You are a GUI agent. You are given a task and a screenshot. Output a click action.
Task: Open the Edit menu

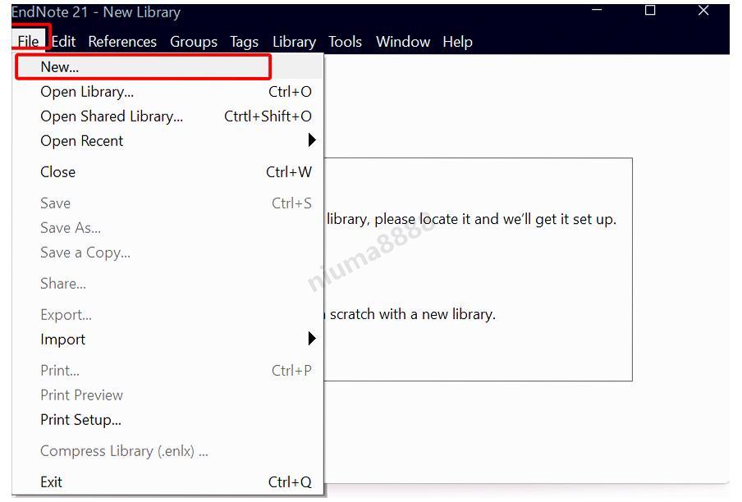point(63,42)
